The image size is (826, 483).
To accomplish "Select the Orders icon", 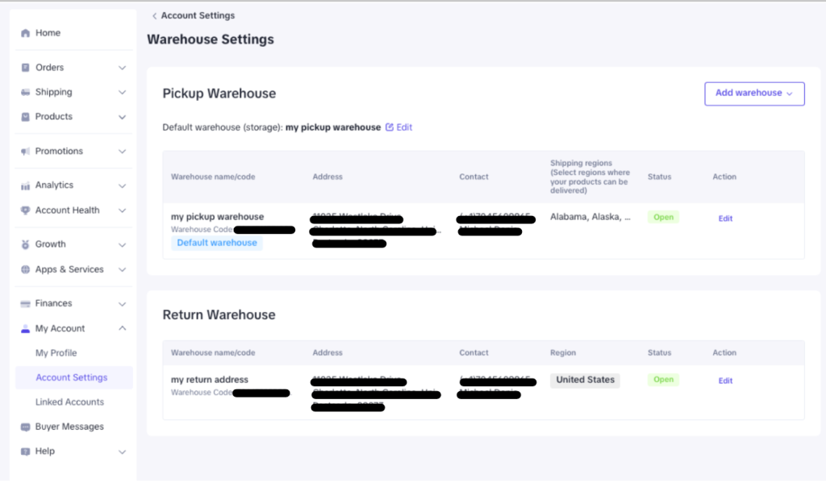I will [26, 67].
